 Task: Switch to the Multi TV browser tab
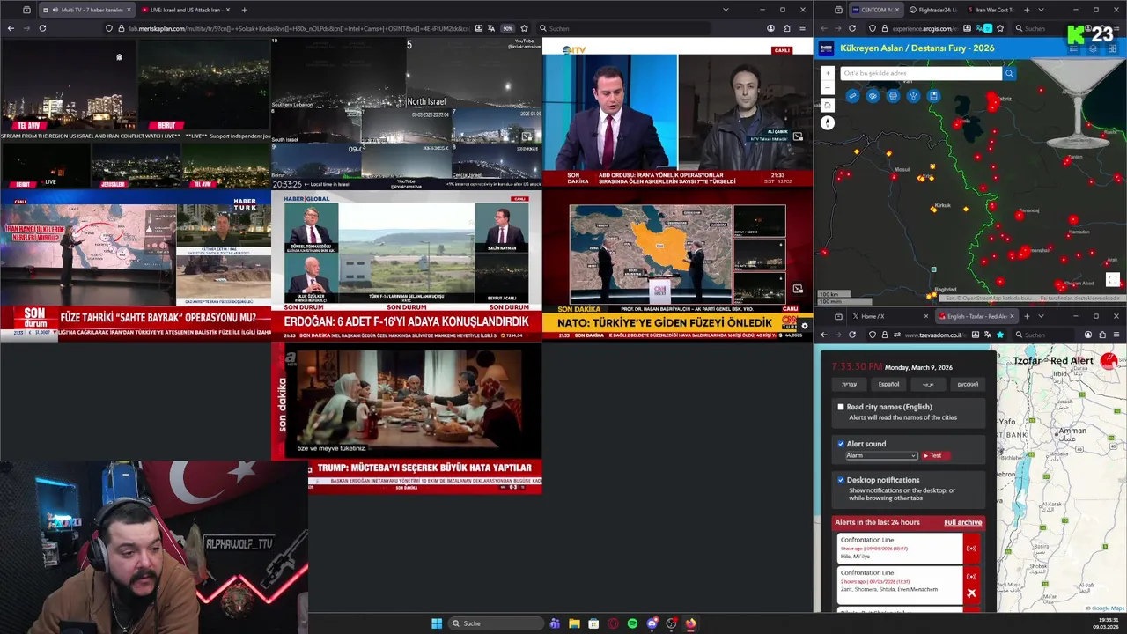click(x=85, y=10)
